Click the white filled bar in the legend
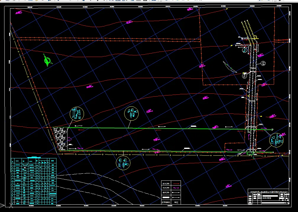The image size is (298, 212). 166,197
